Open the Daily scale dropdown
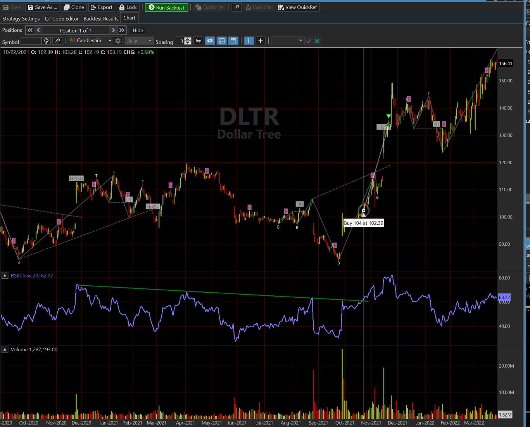530x427 pixels. coord(139,41)
